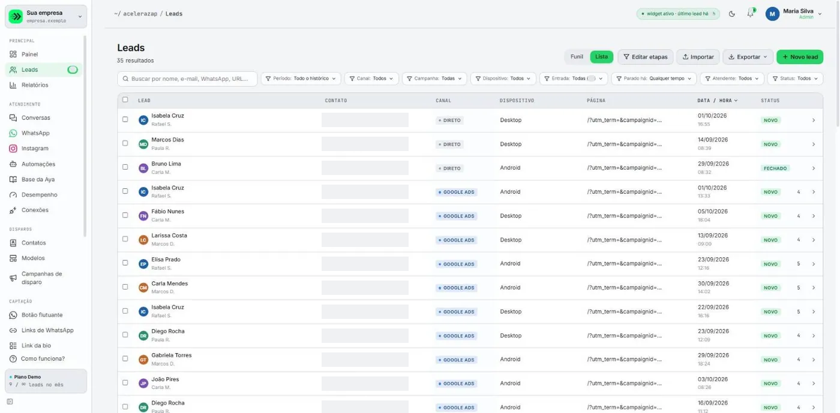Switch to the Funil view tab
The height and width of the screenshot is (413, 840).
577,57
